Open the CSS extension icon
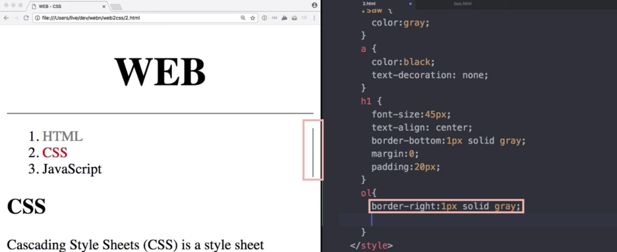The height and width of the screenshot is (252, 617). click(274, 18)
